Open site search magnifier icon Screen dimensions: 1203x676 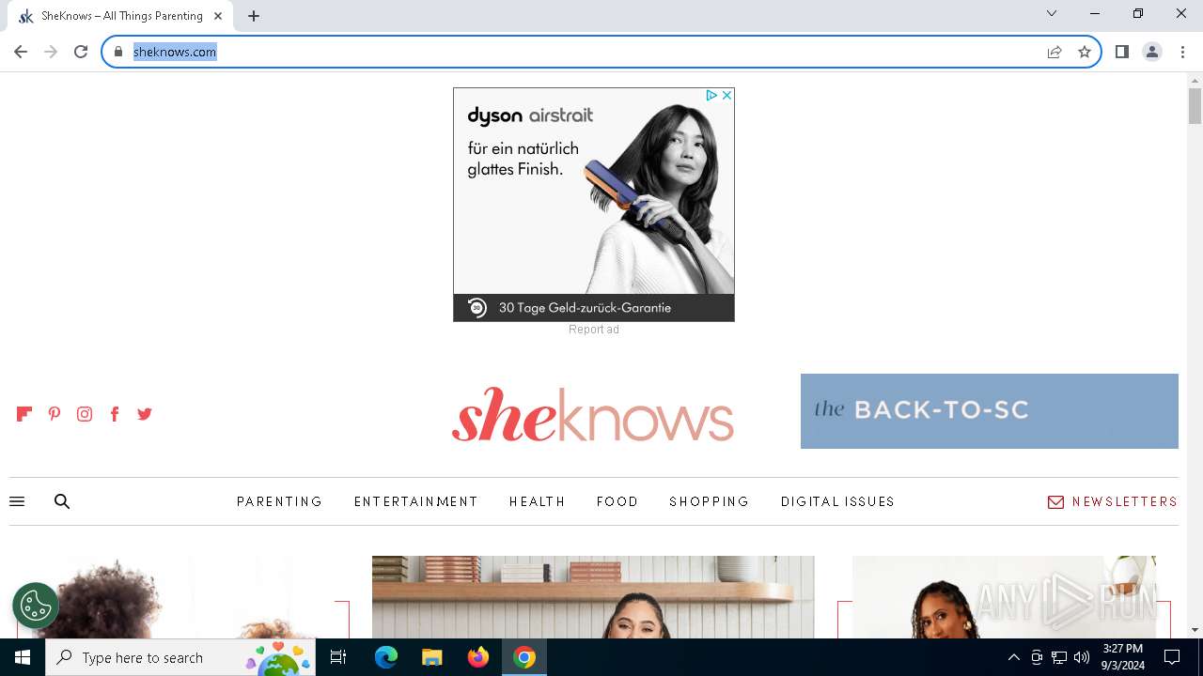click(x=62, y=501)
